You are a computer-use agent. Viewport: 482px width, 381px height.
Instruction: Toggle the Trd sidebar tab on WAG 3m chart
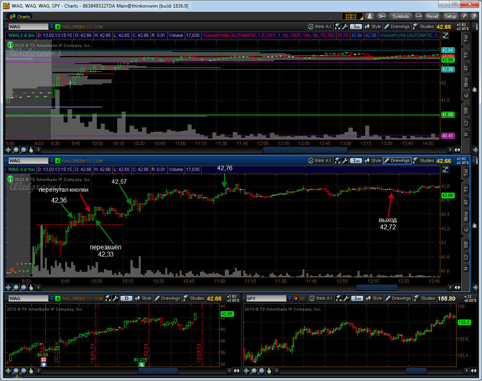pyautogui.click(x=466, y=39)
